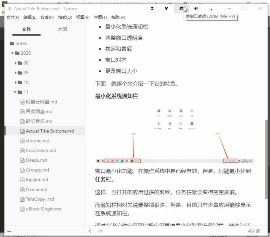Open the 主题(T) menu

click(x=100, y=17)
